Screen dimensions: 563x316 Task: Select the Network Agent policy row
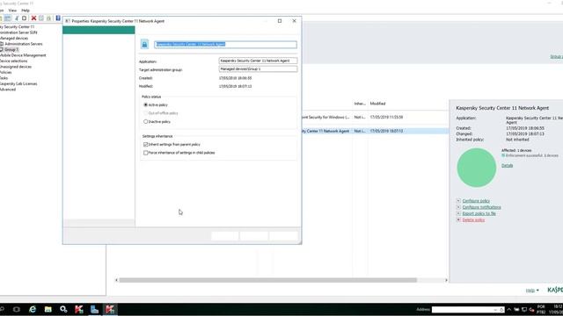(375, 131)
